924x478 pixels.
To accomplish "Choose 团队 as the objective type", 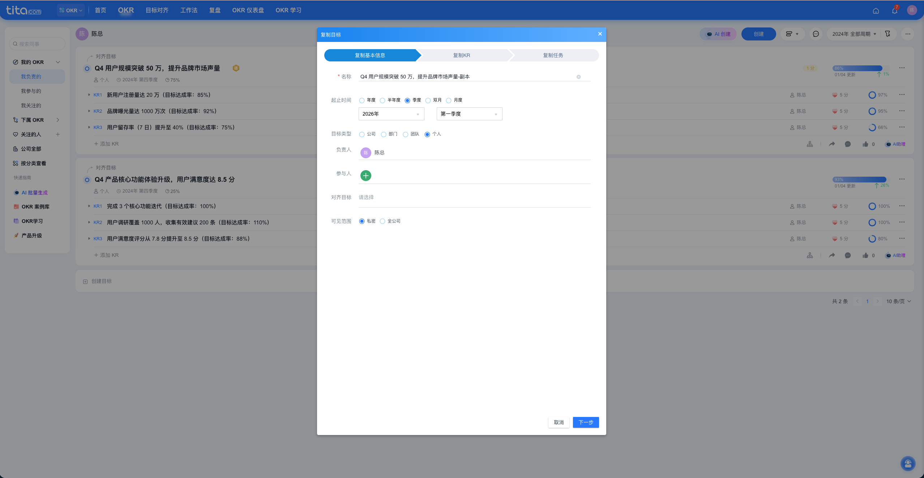I will [x=405, y=134].
